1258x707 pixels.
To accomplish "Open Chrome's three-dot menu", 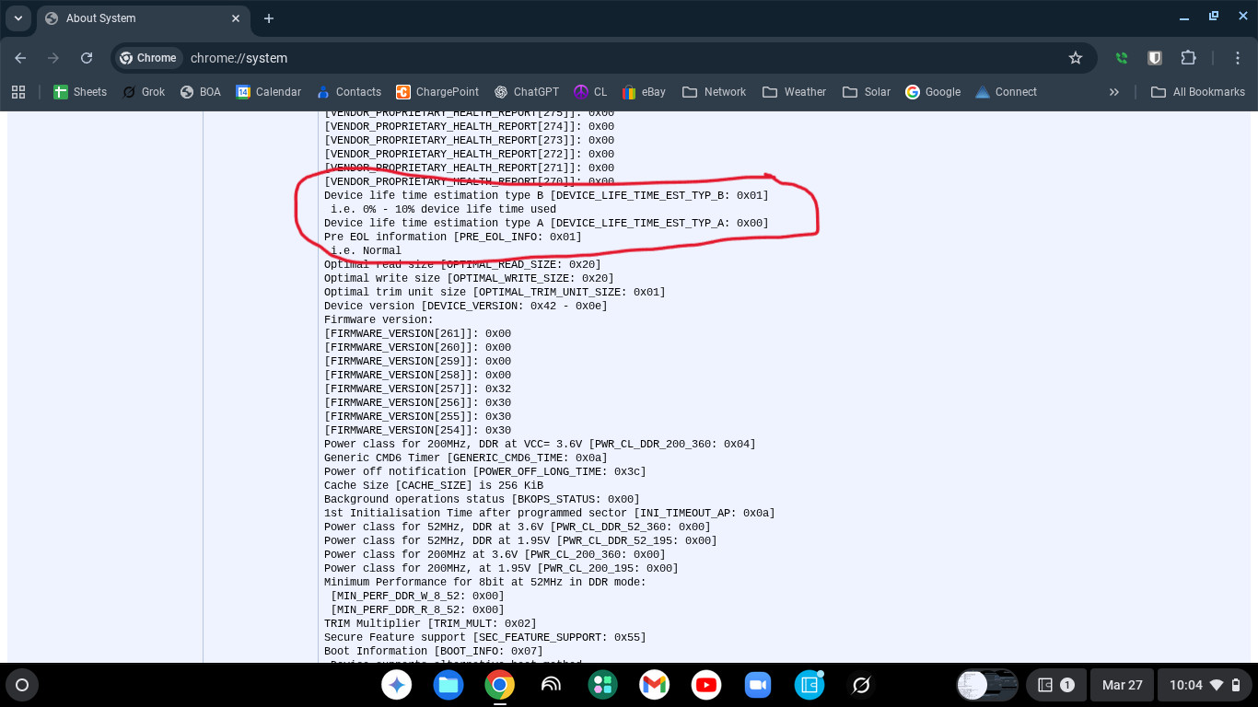I will (x=1239, y=58).
